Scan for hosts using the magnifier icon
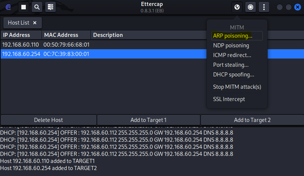 (37, 7)
